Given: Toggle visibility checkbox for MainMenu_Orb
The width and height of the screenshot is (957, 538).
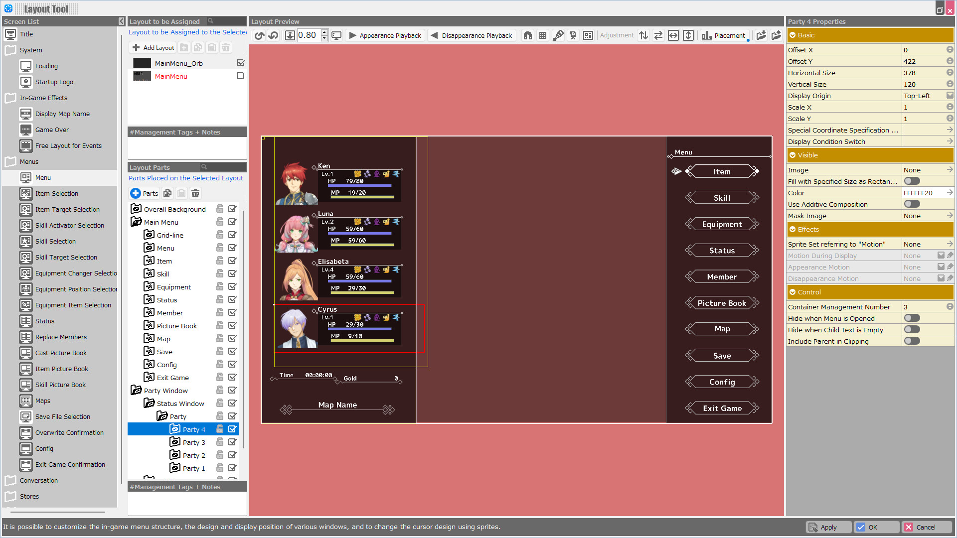Looking at the screenshot, I should pos(241,63).
